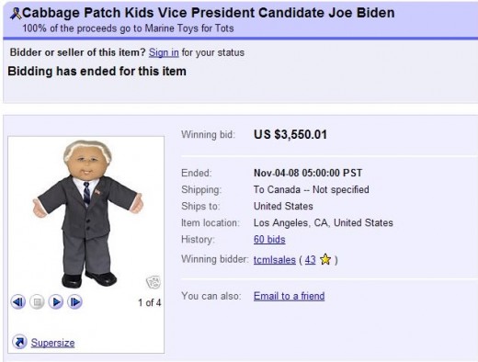The height and width of the screenshot is (362, 478).
Task: Skip to next image in slideshow
Action: pos(74,302)
